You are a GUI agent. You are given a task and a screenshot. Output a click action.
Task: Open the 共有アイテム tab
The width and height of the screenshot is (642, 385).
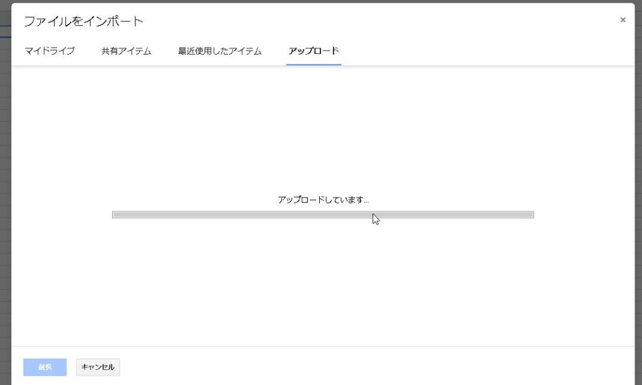coord(126,51)
